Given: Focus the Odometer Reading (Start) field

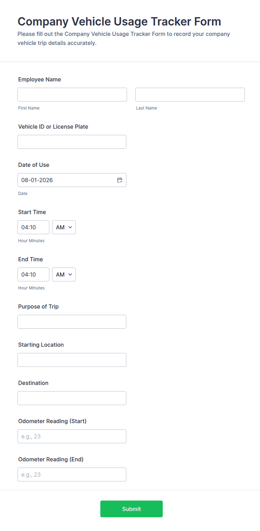Looking at the screenshot, I should (x=72, y=436).
